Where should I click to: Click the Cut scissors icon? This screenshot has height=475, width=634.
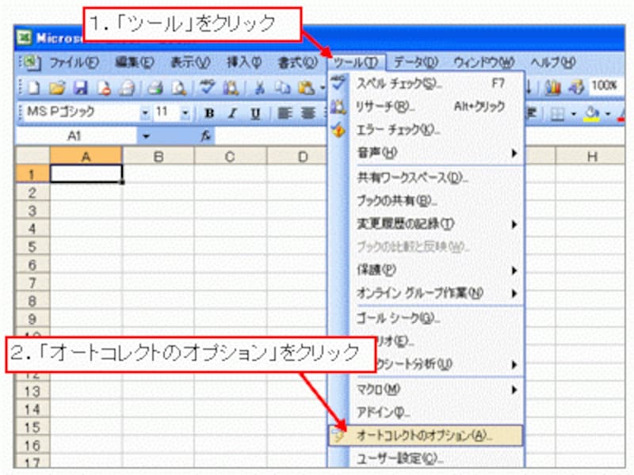260,87
